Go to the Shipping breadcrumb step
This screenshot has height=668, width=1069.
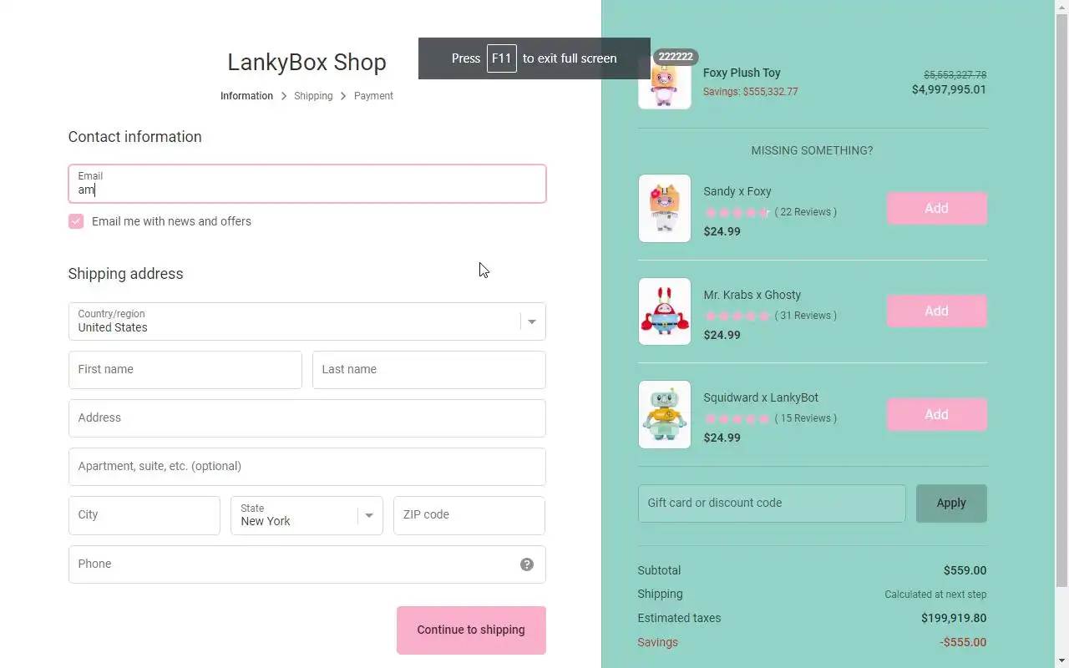(313, 96)
